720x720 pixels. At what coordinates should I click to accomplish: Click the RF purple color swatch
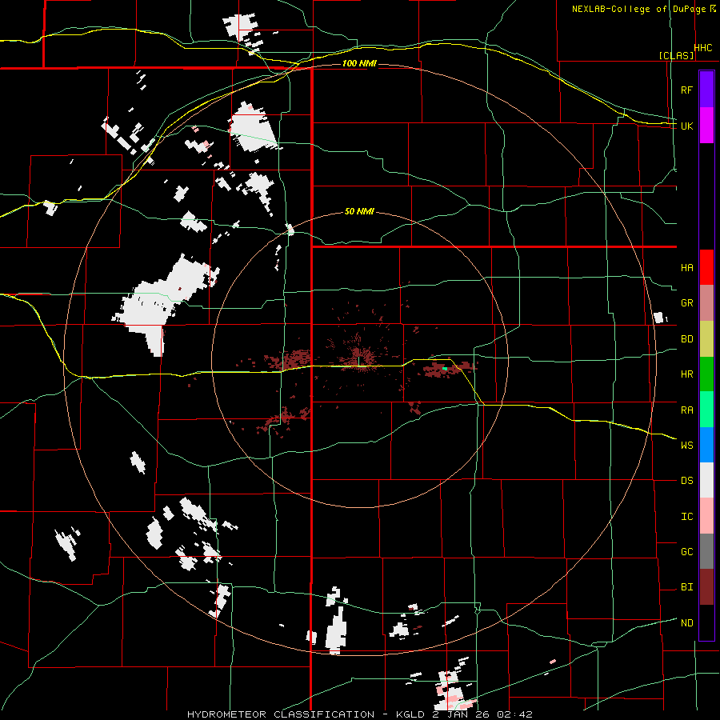706,90
